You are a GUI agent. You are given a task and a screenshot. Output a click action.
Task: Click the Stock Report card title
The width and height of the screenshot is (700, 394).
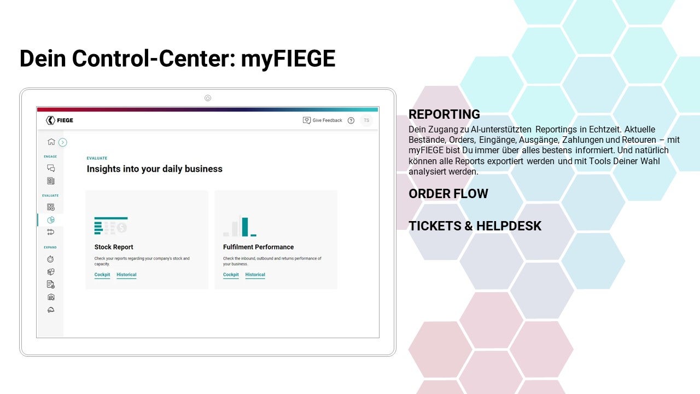114,247
